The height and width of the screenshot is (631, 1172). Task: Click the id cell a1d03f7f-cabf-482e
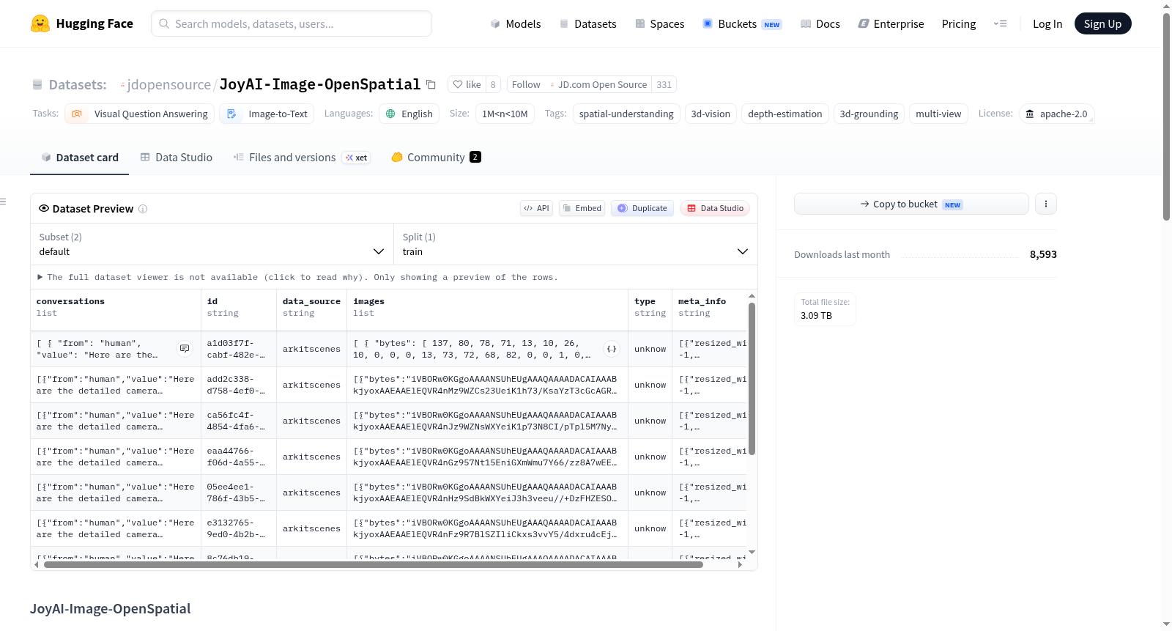[239, 349]
